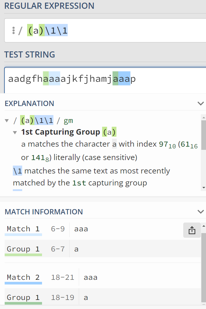
Task: Click the three-dot delimiter menu icon
Action: point(13,31)
